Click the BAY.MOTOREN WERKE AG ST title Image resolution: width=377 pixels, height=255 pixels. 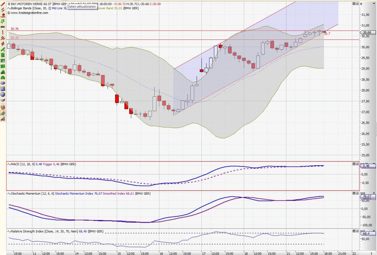coord(31,4)
